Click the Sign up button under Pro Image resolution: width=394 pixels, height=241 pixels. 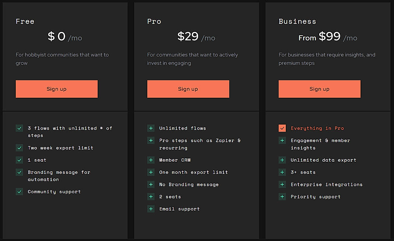pos(188,89)
